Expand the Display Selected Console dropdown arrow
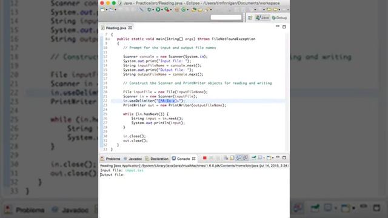The image size is (388, 218). pyautogui.click(x=264, y=158)
